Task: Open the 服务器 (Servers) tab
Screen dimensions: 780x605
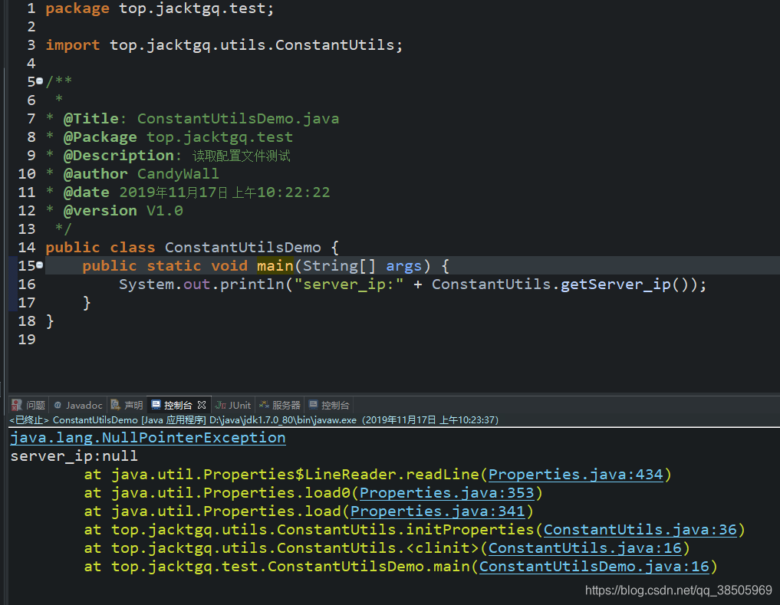Action: [280, 405]
